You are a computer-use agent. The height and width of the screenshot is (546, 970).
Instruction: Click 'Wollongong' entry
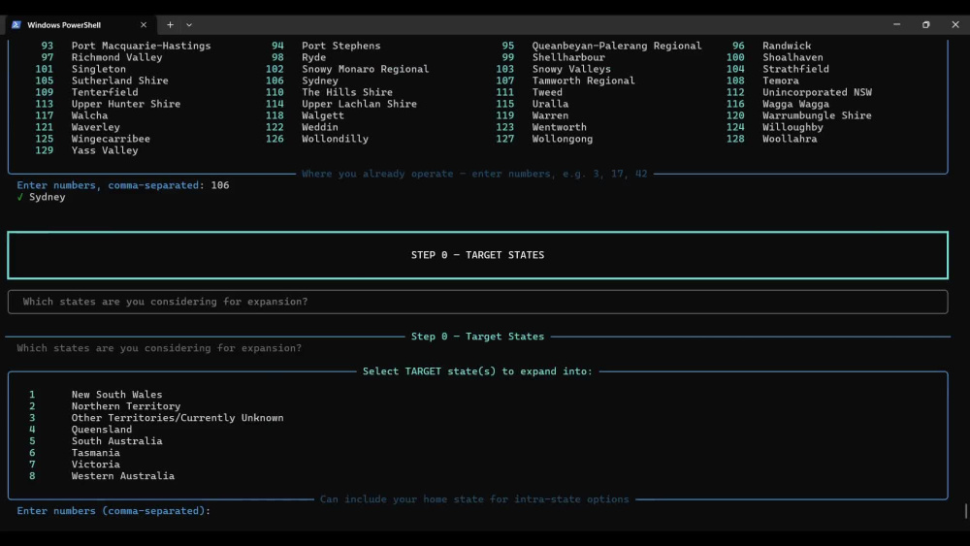pyautogui.click(x=563, y=139)
